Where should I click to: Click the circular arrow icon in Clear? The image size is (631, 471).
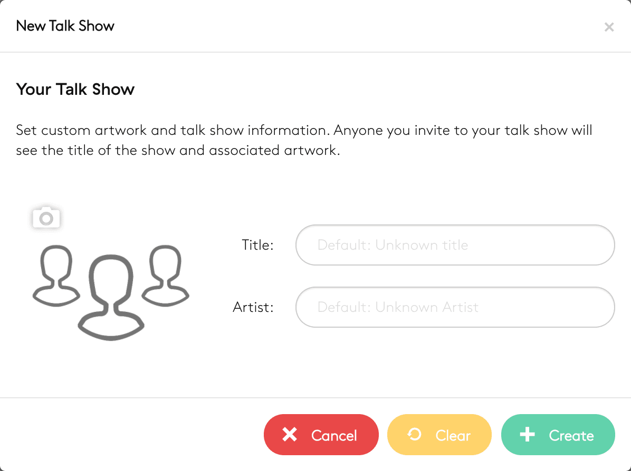415,434
